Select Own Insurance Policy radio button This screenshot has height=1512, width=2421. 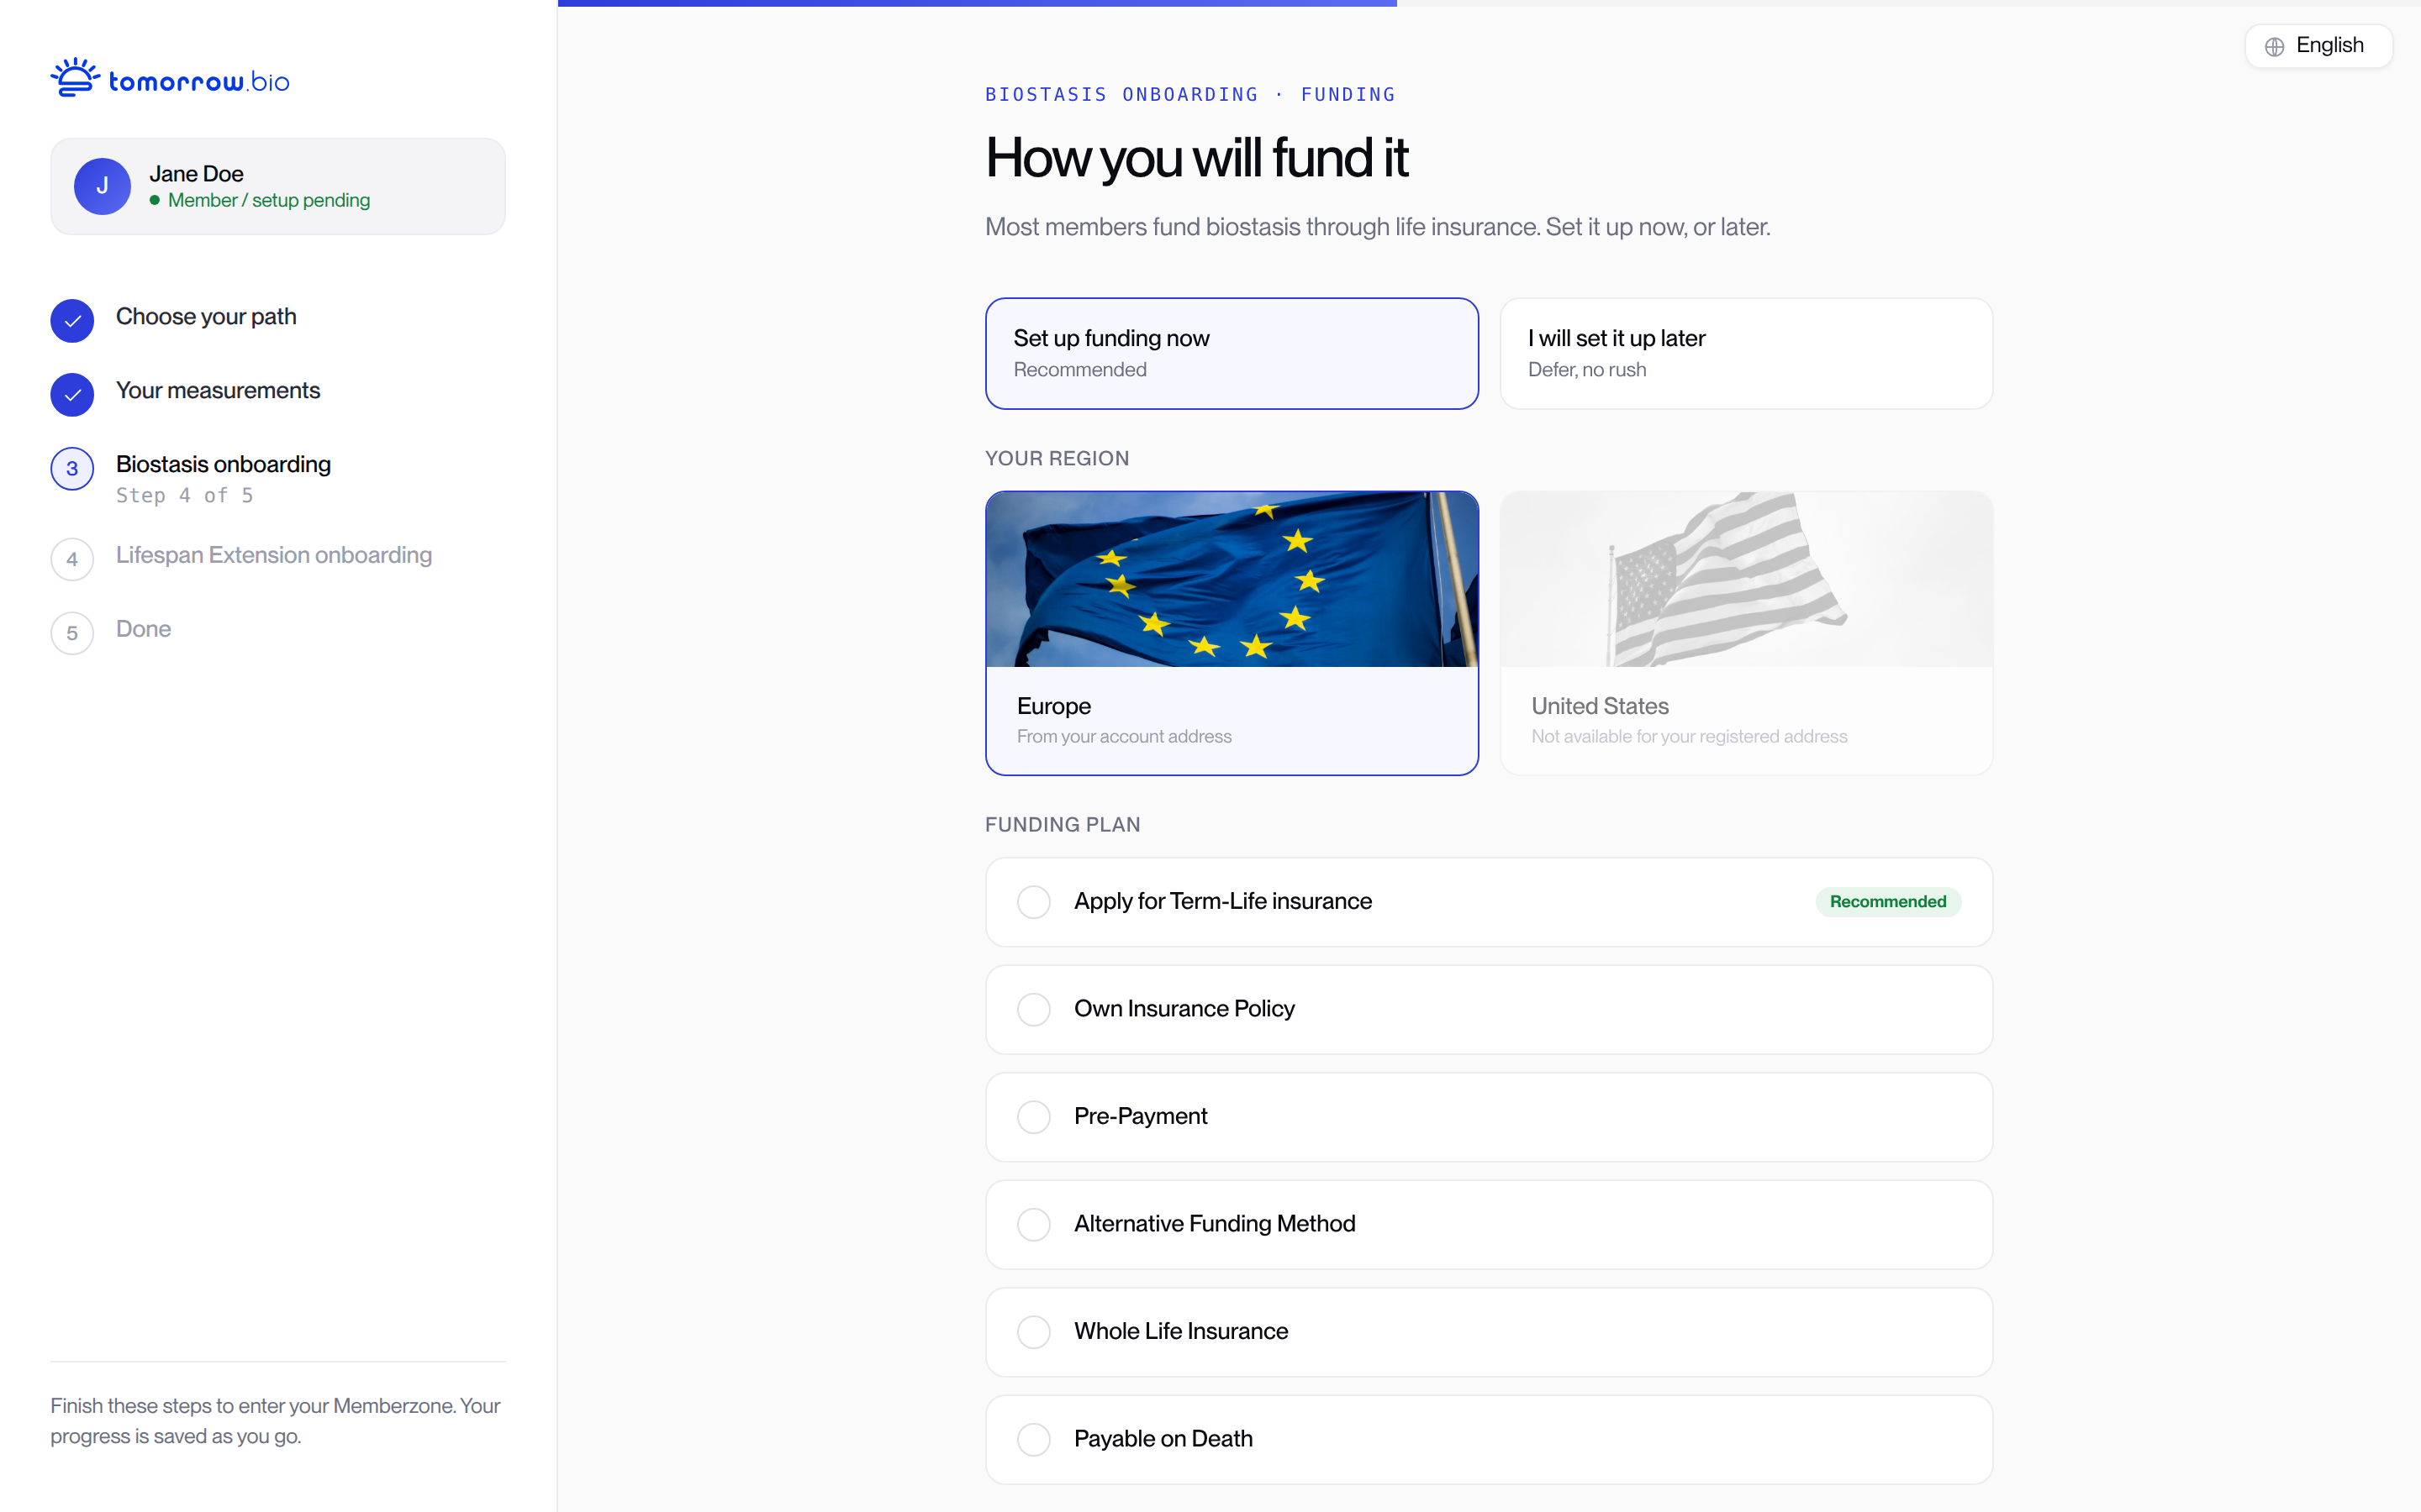click(1033, 1009)
